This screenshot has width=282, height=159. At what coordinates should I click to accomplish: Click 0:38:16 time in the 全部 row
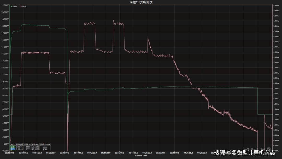19,147
